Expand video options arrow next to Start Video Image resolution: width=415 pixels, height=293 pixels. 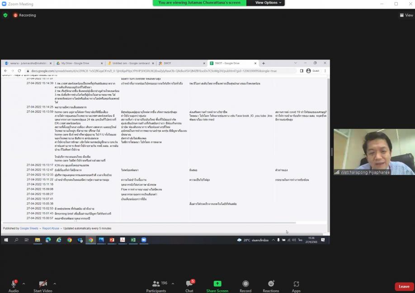click(x=55, y=284)
